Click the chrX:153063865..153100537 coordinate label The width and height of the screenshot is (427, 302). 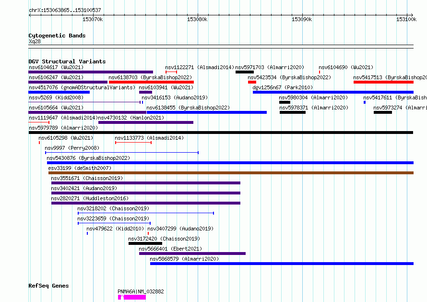pos(65,10)
